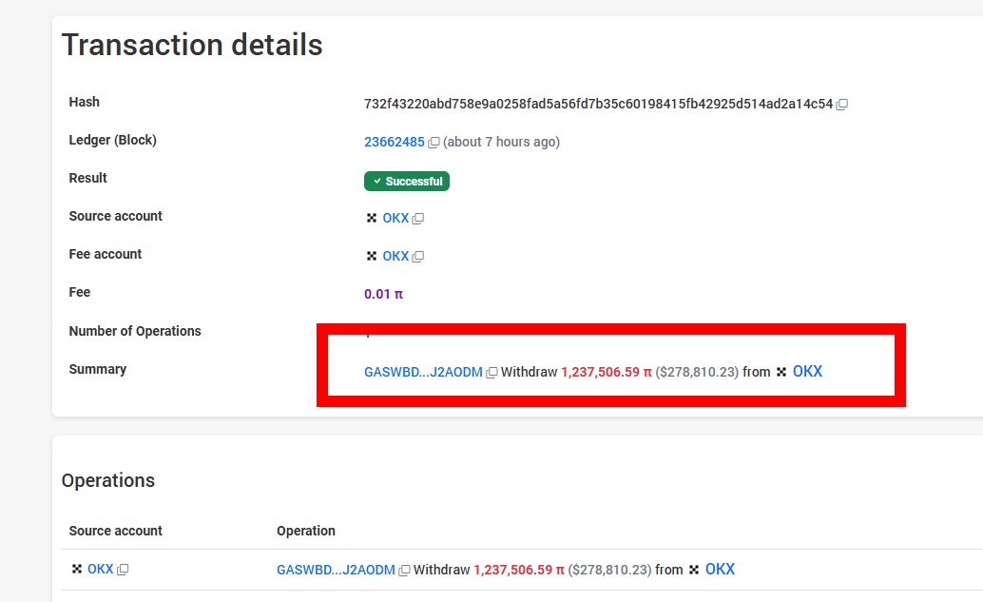Click the Transaction details heading
The height and width of the screenshot is (602, 983).
pos(192,45)
